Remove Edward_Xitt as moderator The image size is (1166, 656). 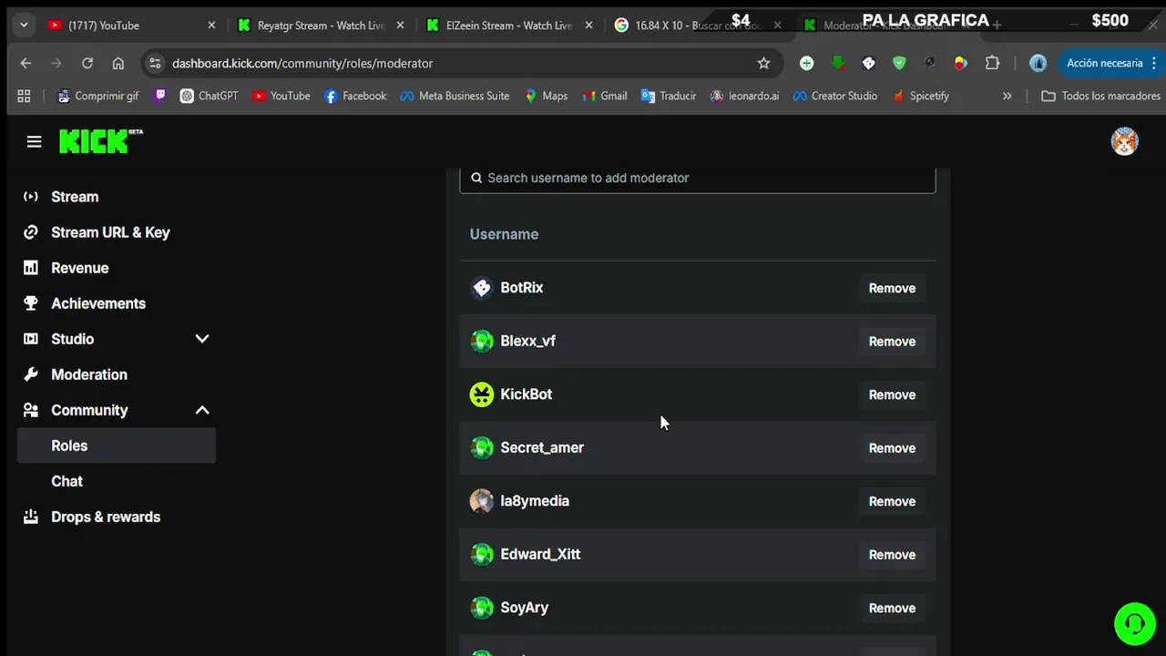[892, 555]
